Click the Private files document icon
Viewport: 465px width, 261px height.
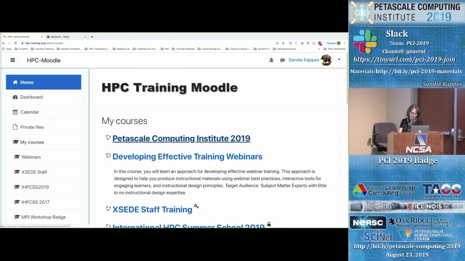coord(15,127)
